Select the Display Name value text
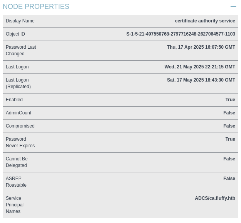Screen dimensions: 241x223 point(205,21)
